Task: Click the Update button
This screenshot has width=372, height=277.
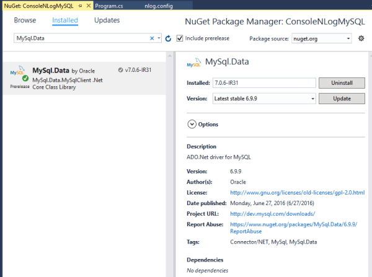Action: pos(342,99)
